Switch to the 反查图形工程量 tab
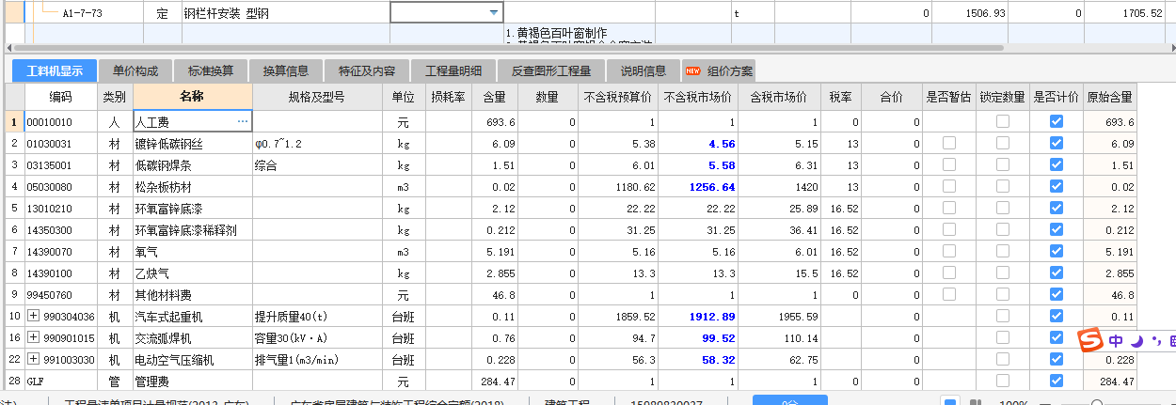1176x405 pixels. tap(551, 71)
